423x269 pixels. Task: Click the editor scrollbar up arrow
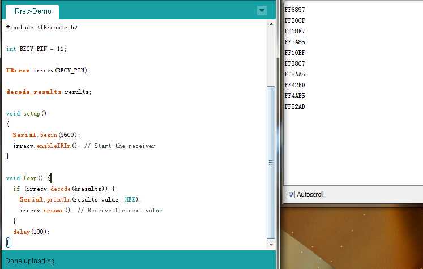point(271,24)
